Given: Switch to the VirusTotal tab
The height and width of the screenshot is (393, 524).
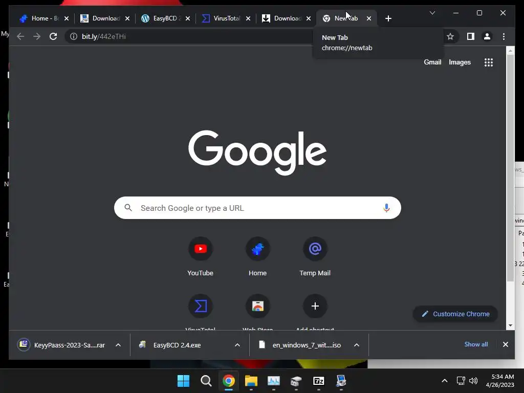Looking at the screenshot, I should tap(226, 18).
